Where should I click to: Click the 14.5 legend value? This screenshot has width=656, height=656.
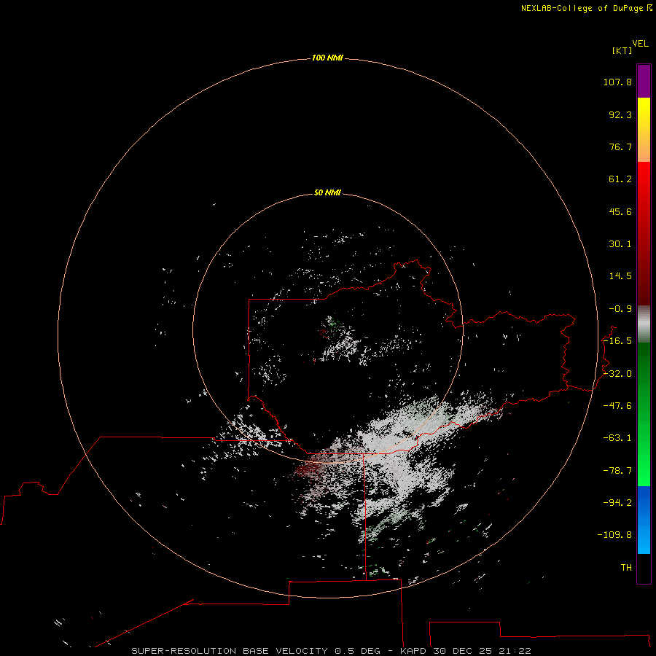pos(620,276)
